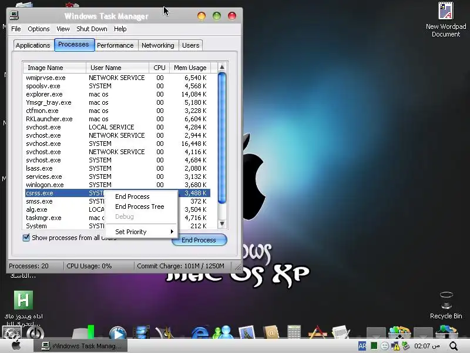Click the warning network tray icon
Screen dimensions: 470x353
(395, 346)
